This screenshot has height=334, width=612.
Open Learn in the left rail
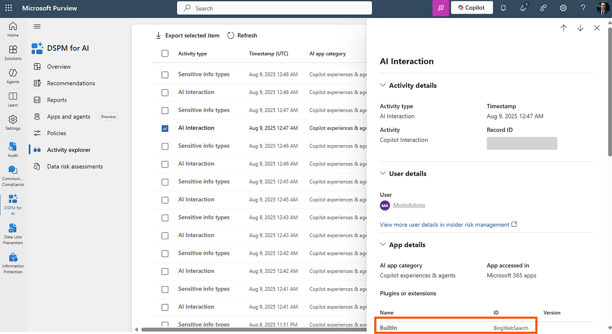pos(13,99)
